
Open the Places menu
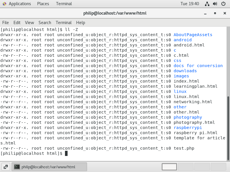[x=43, y=4]
